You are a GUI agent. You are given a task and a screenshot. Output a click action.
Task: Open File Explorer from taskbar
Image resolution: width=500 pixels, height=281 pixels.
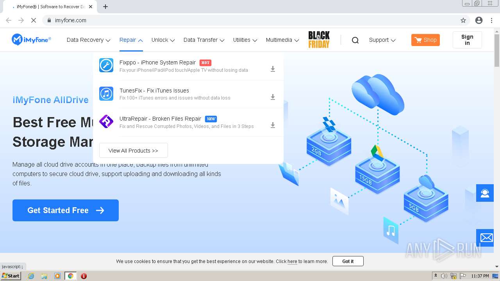coord(44,276)
